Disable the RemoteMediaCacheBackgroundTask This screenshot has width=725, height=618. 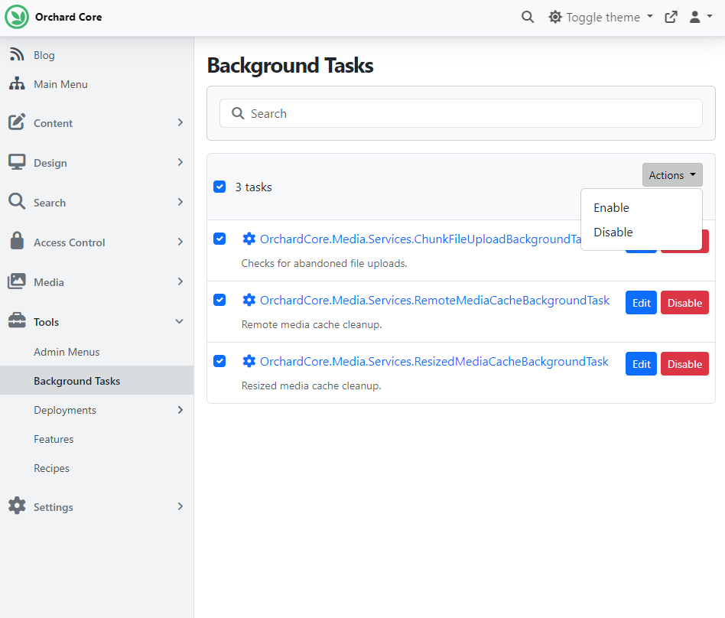pyautogui.click(x=684, y=303)
